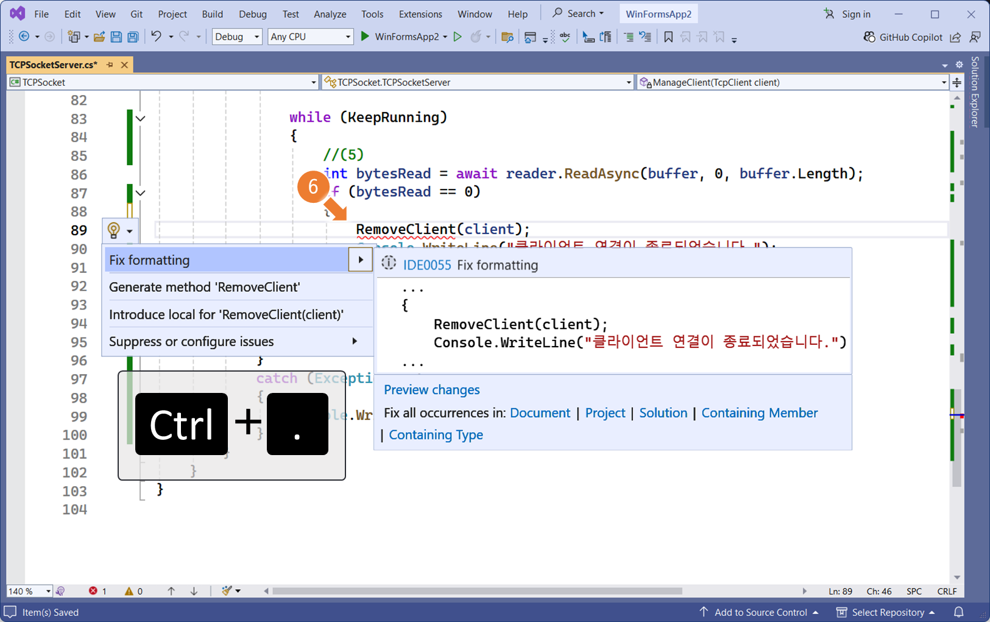This screenshot has height=622, width=990.
Task: Click the Share icon next to GitHub Copilot
Action: click(955, 37)
